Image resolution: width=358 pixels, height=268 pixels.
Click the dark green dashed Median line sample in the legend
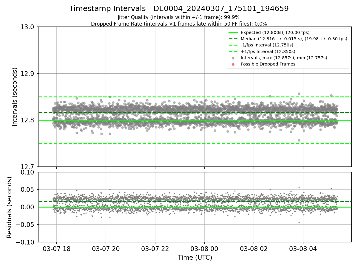click(233, 39)
